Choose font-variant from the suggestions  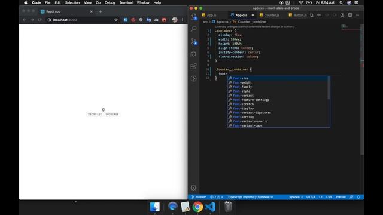(x=278, y=96)
